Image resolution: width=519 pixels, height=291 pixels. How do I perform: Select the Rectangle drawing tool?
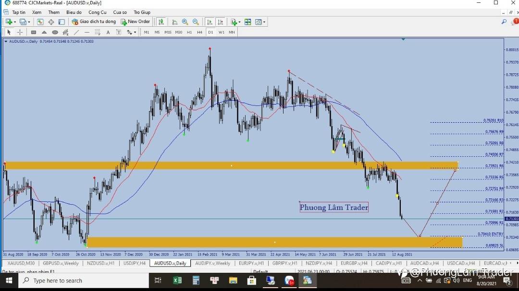(34, 32)
